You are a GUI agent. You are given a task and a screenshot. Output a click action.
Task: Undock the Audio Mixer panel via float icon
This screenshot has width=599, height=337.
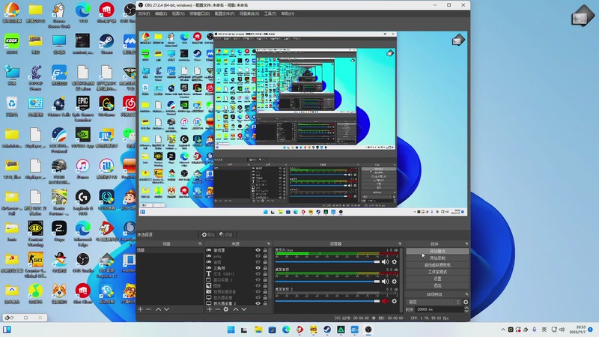[400, 244]
